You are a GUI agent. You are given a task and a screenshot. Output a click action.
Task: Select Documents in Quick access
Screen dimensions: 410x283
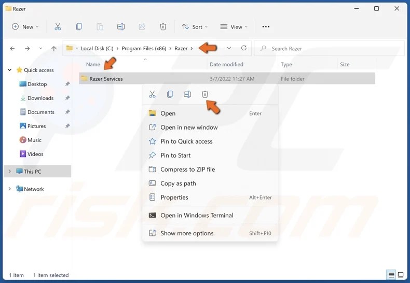pyautogui.click(x=41, y=112)
